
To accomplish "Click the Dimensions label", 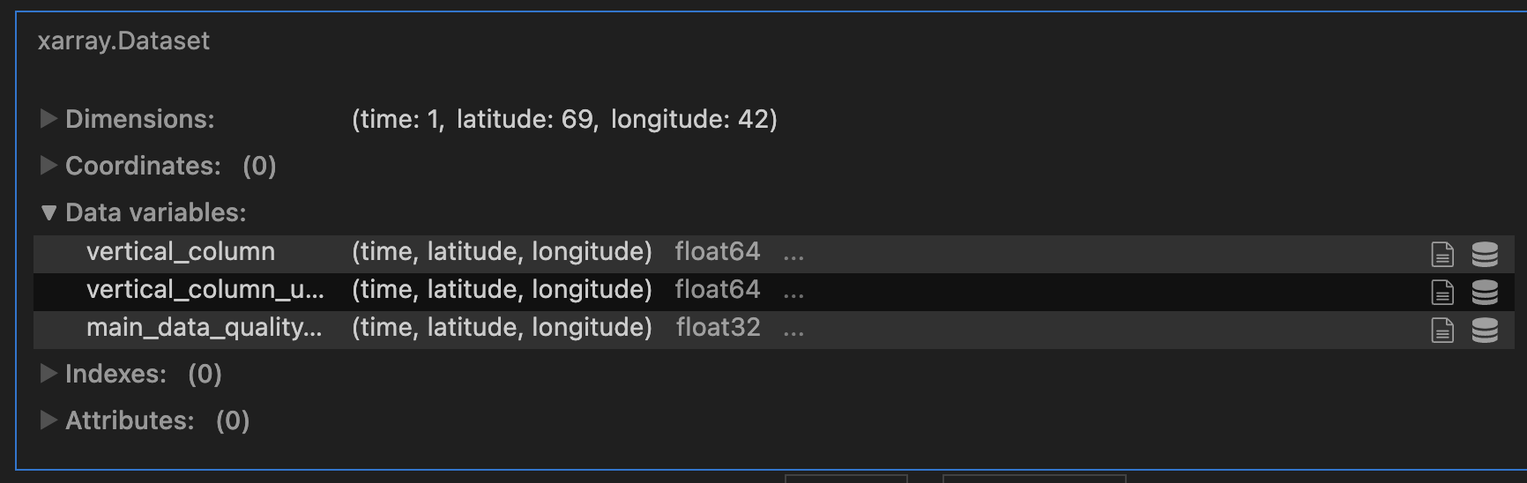I will pos(139,119).
